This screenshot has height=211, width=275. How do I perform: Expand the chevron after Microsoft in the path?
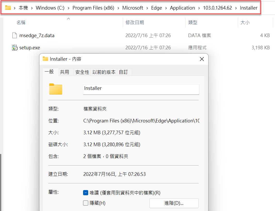point(147,8)
